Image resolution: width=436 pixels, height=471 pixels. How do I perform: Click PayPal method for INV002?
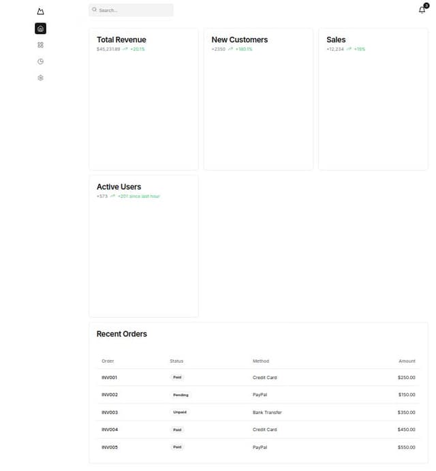coord(260,395)
